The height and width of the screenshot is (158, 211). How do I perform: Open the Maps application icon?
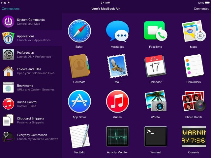(x=194, y=31)
